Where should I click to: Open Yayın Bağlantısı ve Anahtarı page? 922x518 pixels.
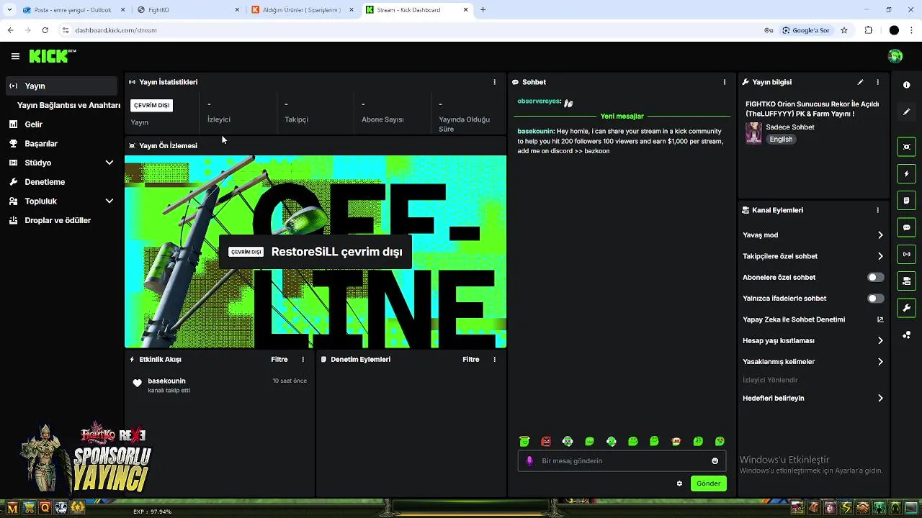[68, 105]
